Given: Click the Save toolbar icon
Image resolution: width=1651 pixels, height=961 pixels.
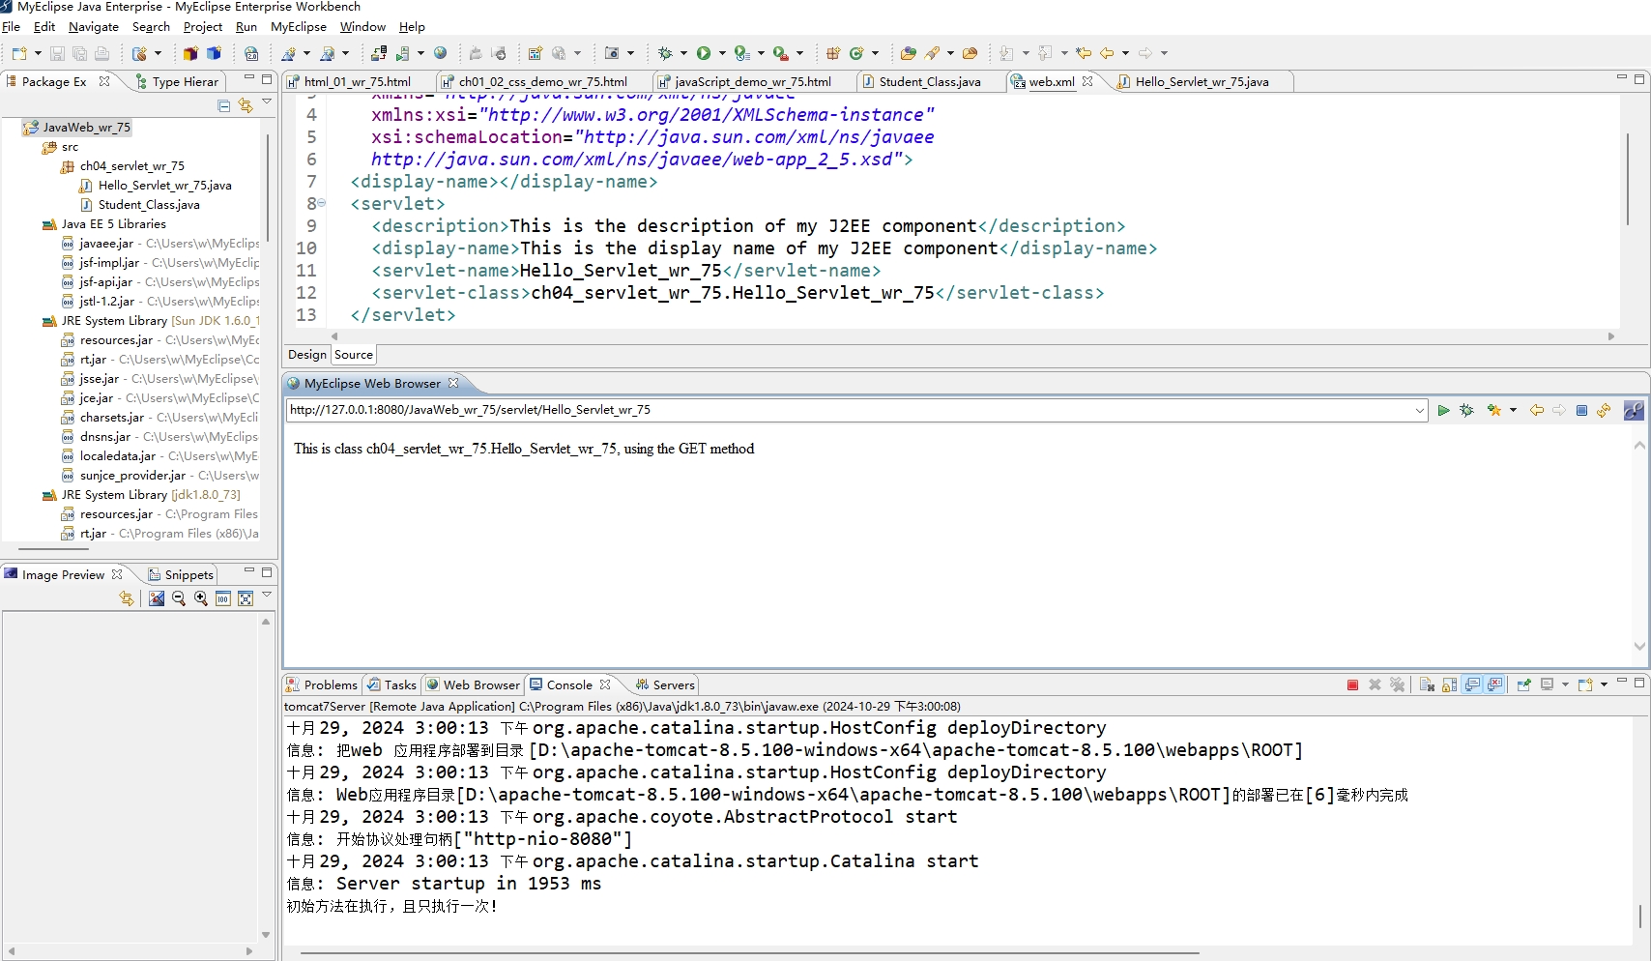Looking at the screenshot, I should click(x=57, y=53).
